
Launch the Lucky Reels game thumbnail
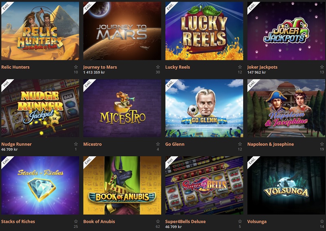tap(204, 31)
